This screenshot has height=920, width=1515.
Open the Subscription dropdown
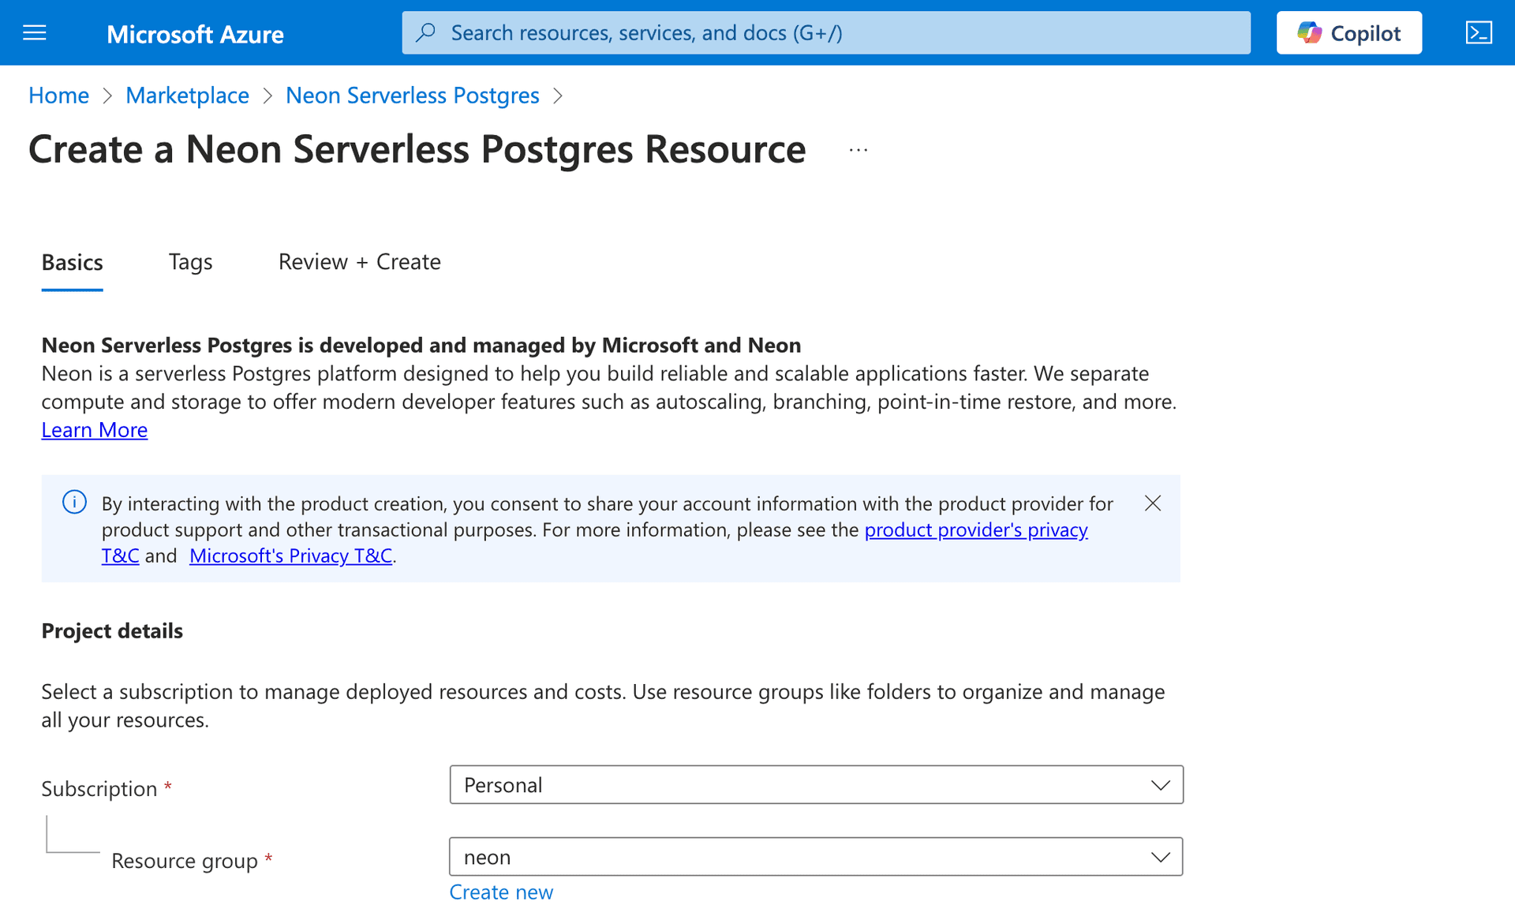pyautogui.click(x=817, y=785)
